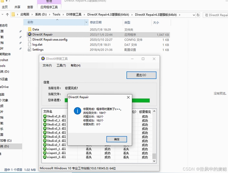This screenshot has height=173, width=228.
Task: Click the green shield beside xinput1_1.dll
Action: coord(45,149)
